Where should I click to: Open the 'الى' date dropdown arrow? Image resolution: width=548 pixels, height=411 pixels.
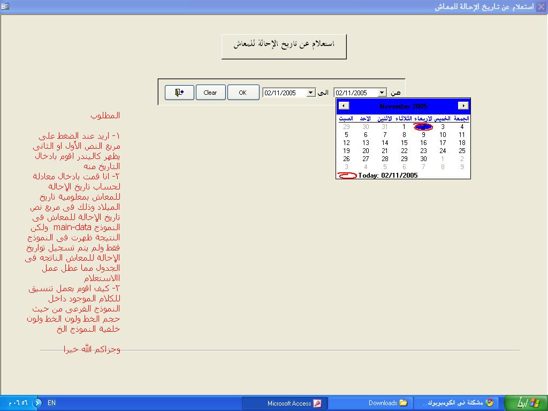click(310, 92)
